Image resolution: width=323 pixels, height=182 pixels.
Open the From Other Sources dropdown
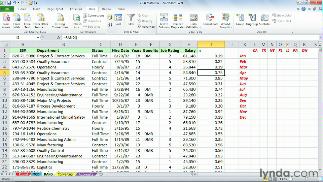coord(41,21)
